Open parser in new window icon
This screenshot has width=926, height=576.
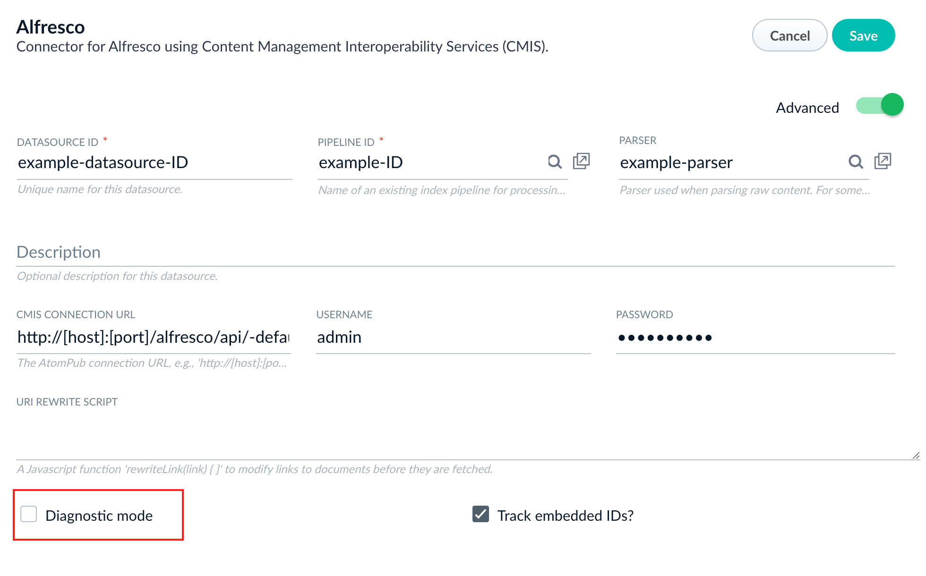tap(883, 161)
